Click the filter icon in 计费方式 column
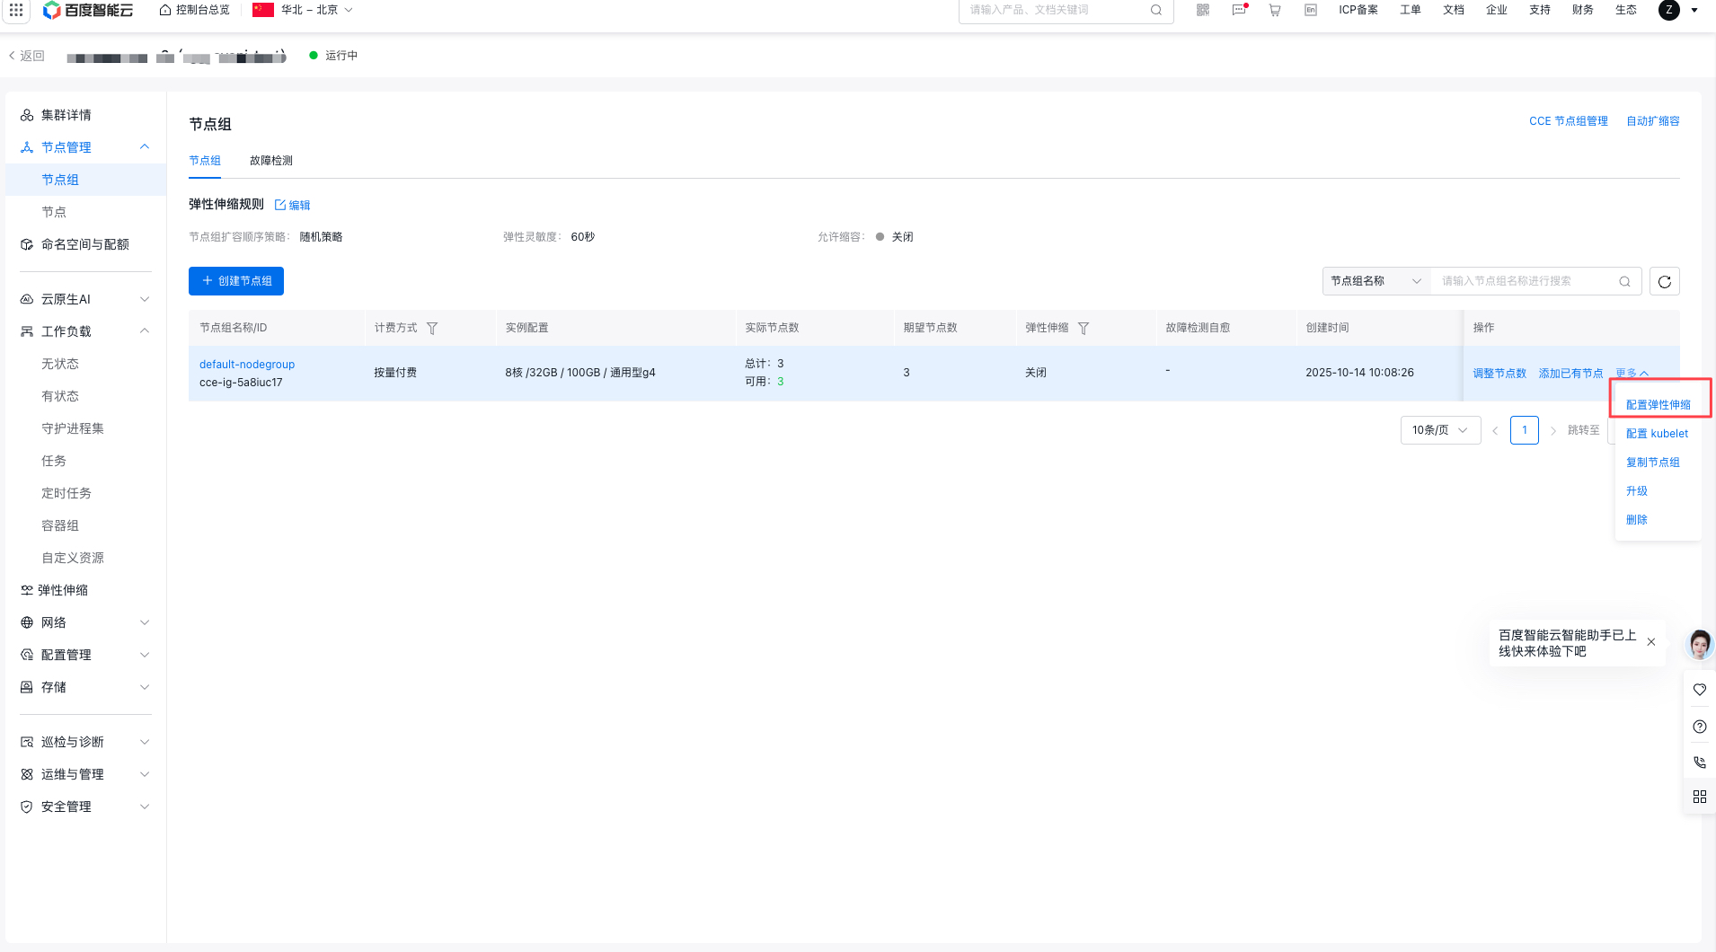1716x952 pixels. (x=432, y=329)
